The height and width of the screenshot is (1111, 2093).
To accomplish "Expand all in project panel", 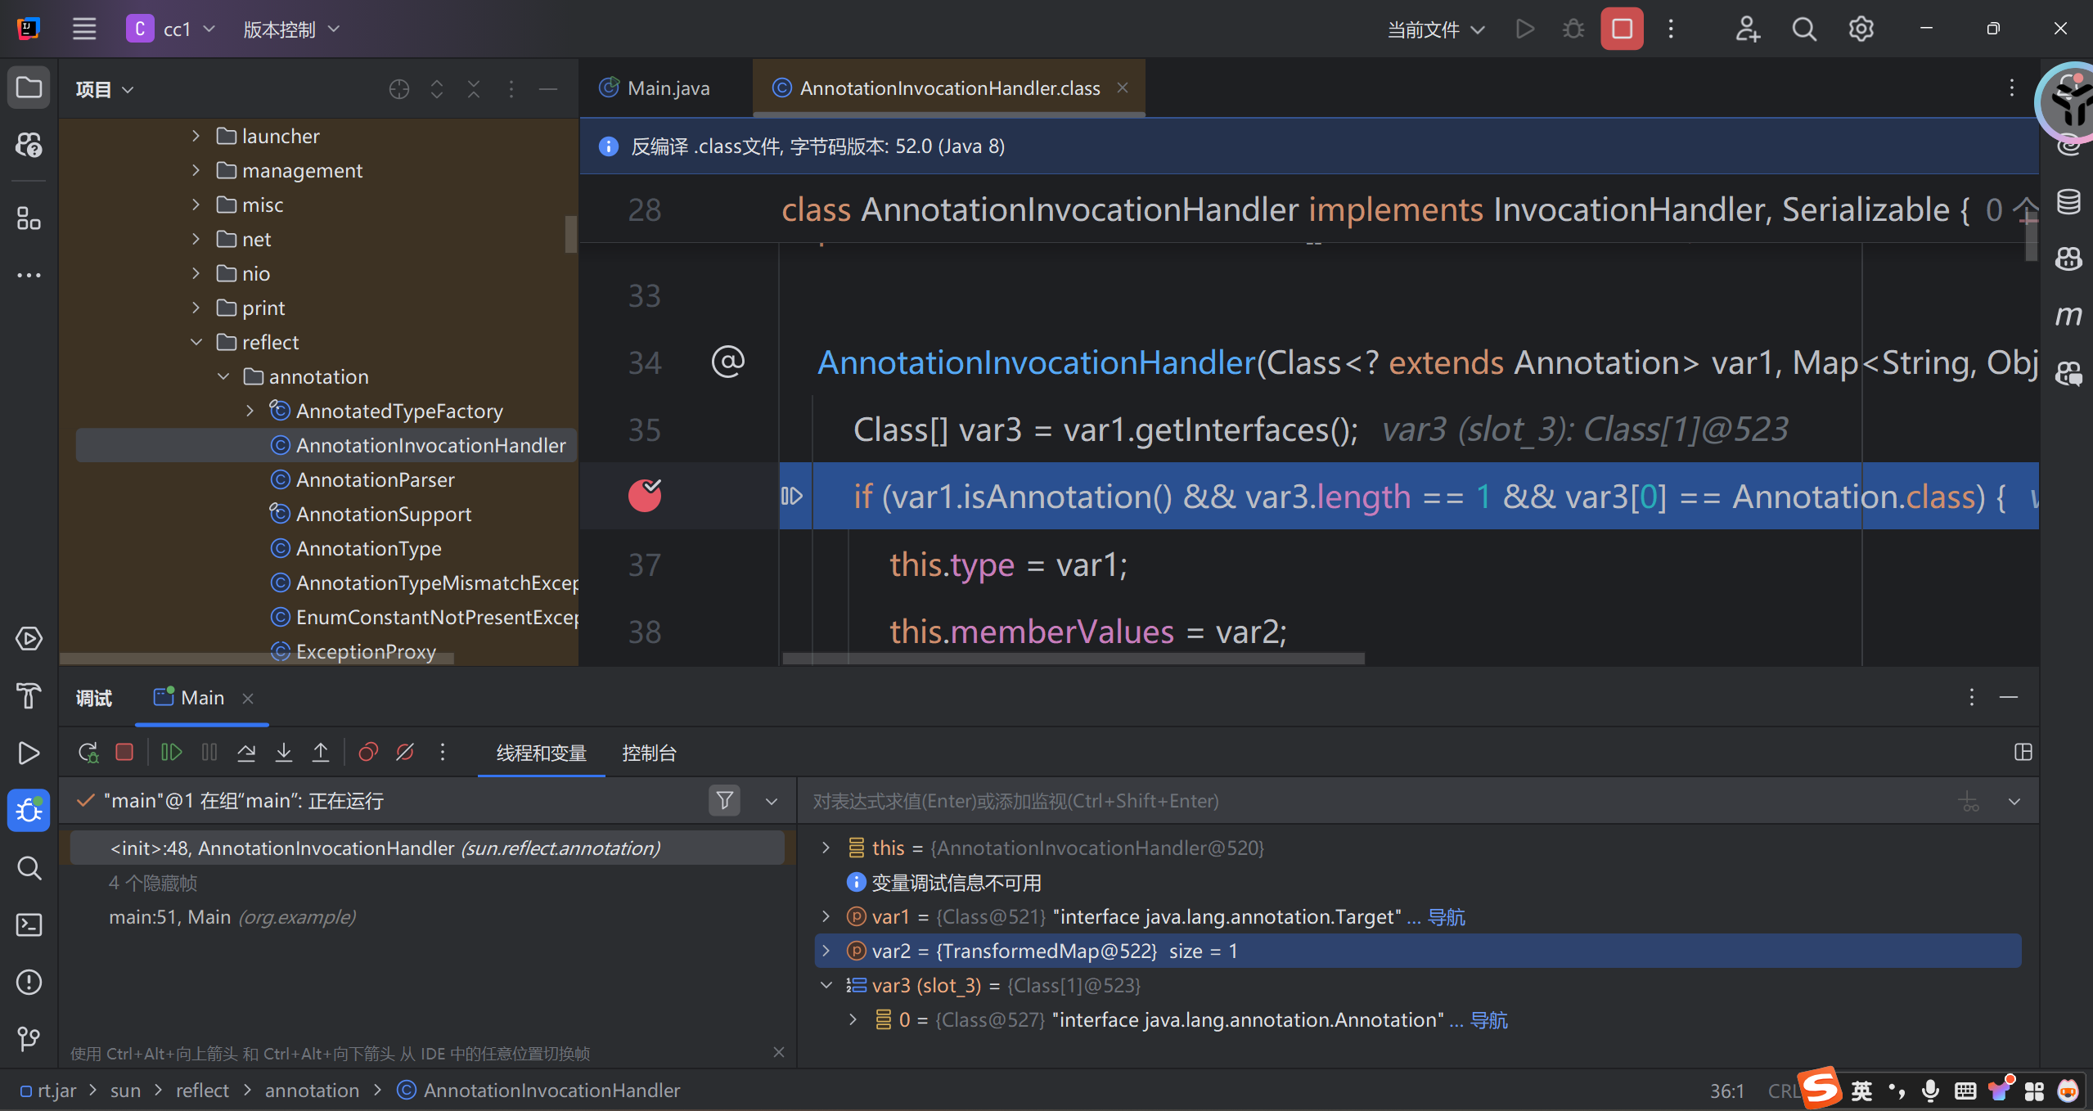I will 437,89.
